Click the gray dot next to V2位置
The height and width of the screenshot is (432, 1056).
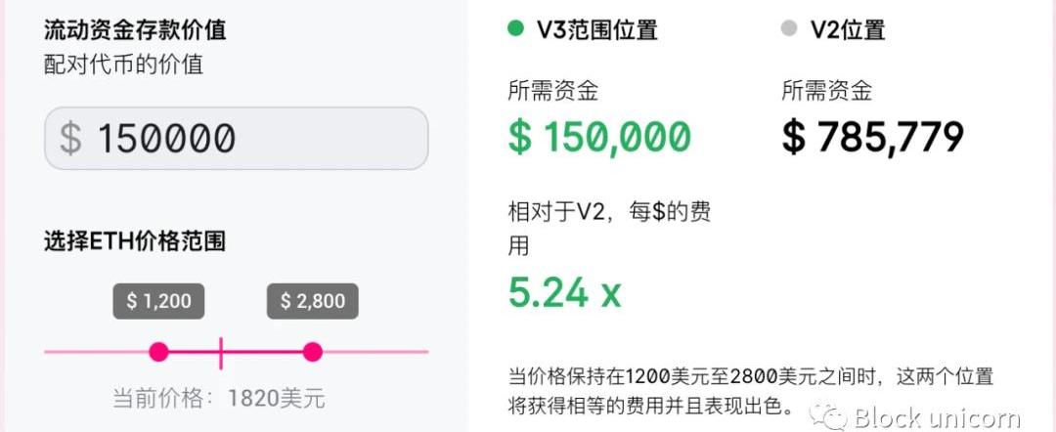point(789,28)
